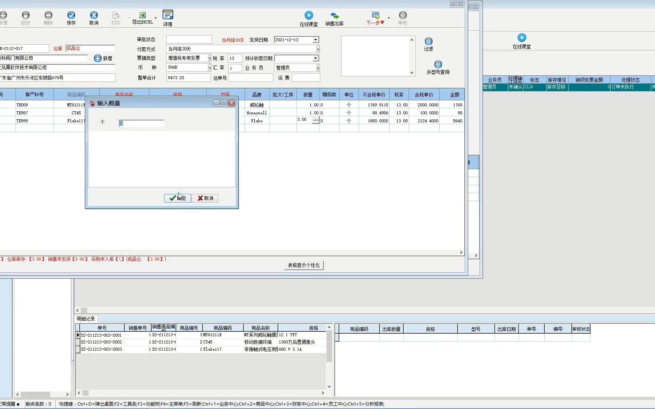Select record XS-211213-003-S002
This screenshot has width=655, height=409.
[x=102, y=342]
